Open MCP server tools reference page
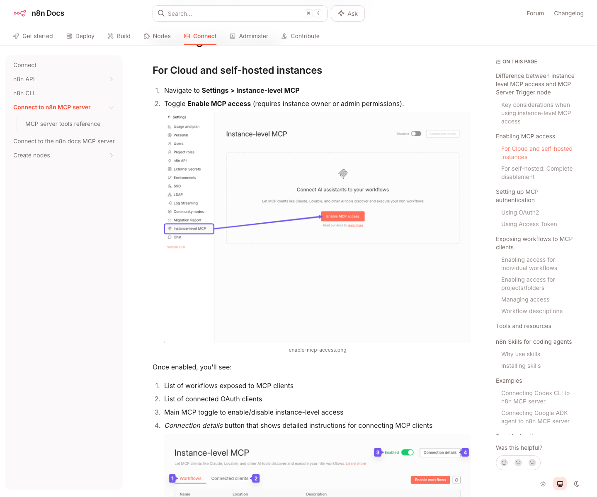Viewport: 597px width, 497px height. (x=63, y=124)
